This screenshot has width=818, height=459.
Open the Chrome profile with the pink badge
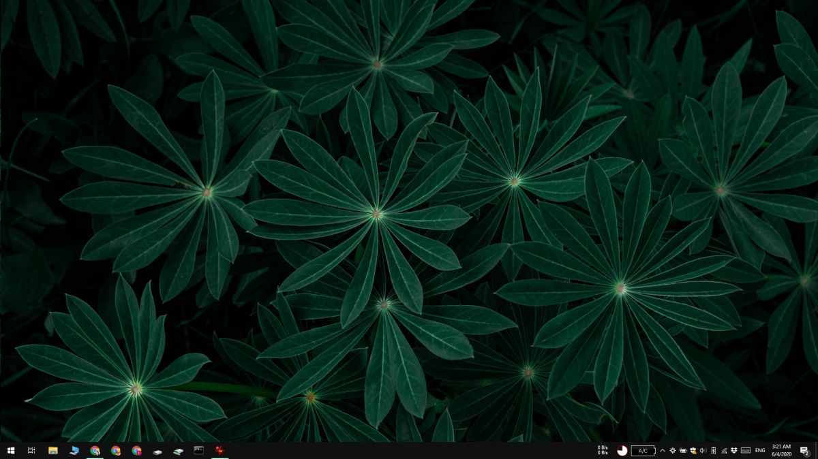[136, 450]
